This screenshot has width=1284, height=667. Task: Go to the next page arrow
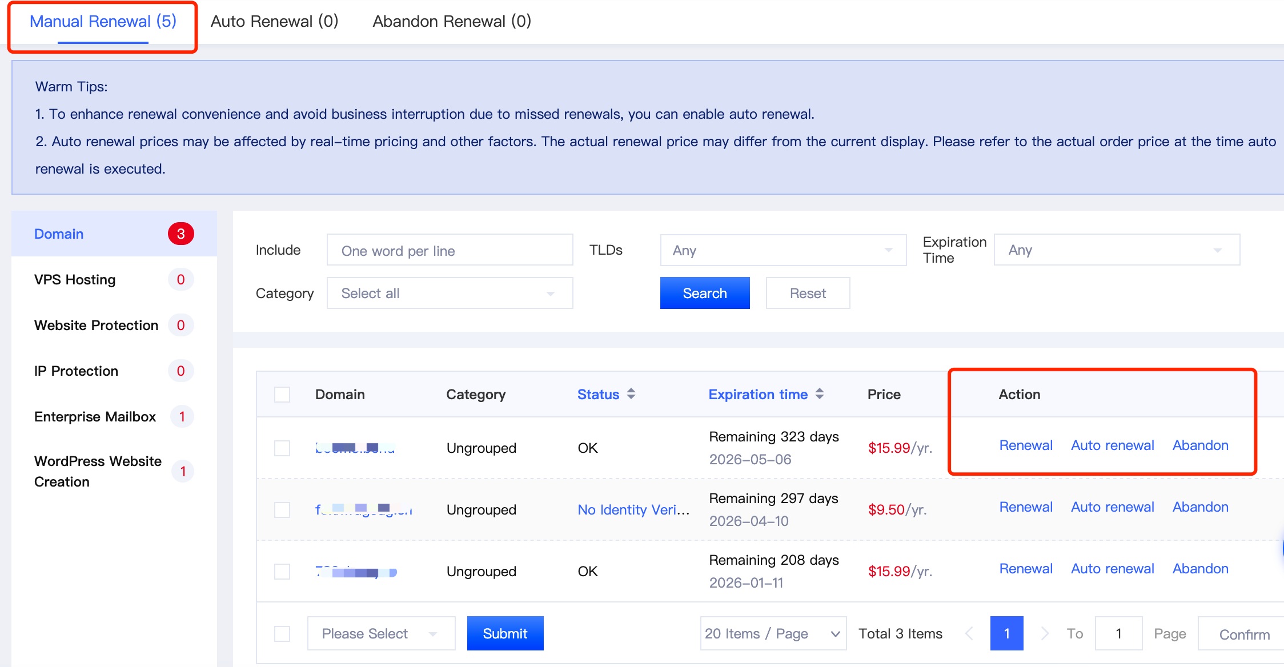coord(1045,633)
